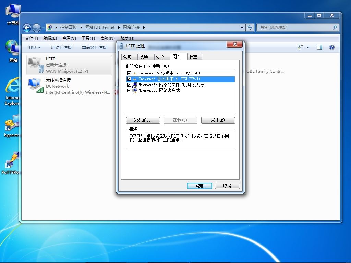Click the L2TP 属性 title bar icon
Screen dimensions: 351x263
121,46
